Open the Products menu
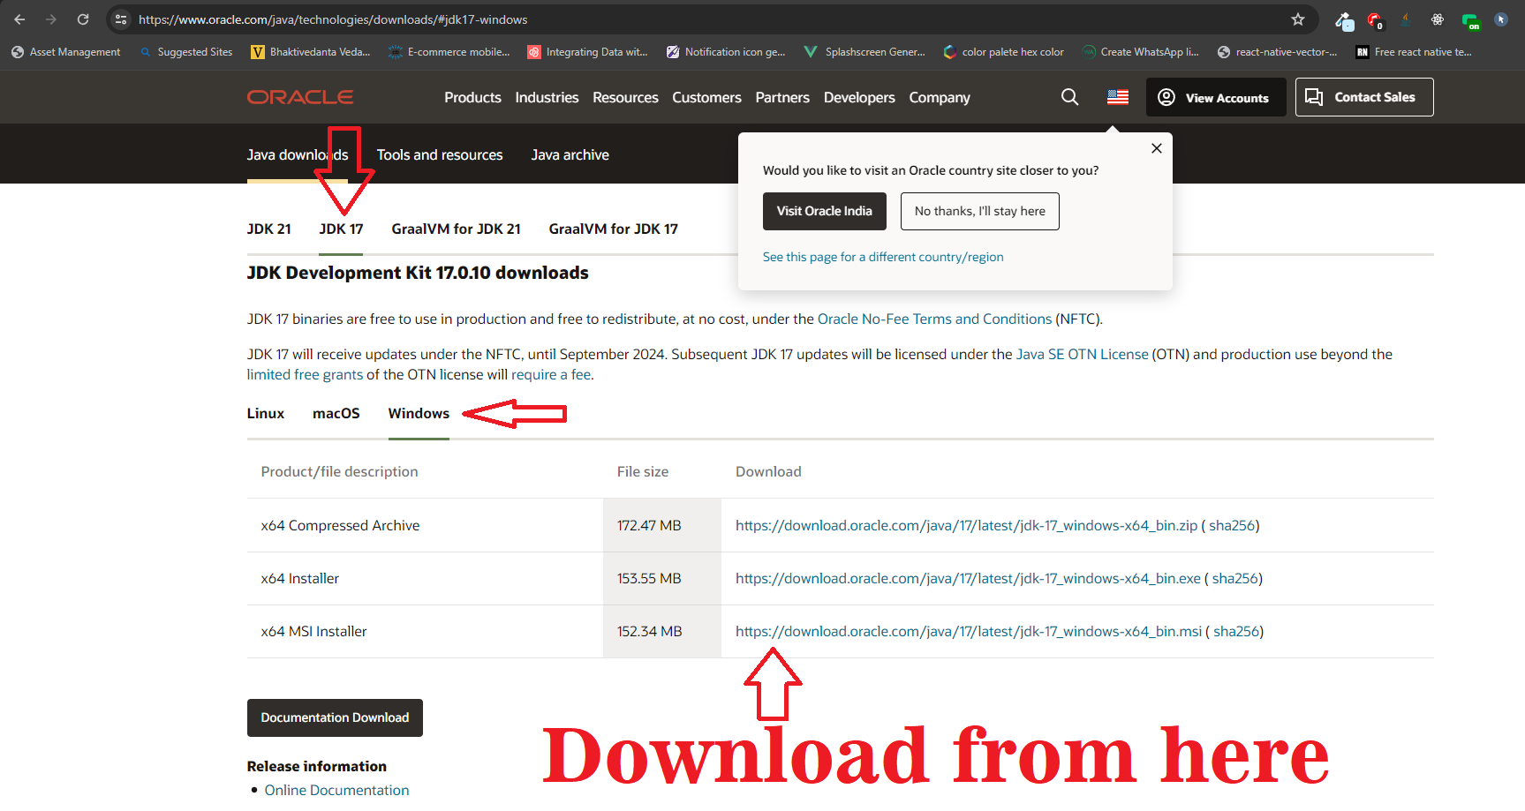1525x811 pixels. (472, 97)
